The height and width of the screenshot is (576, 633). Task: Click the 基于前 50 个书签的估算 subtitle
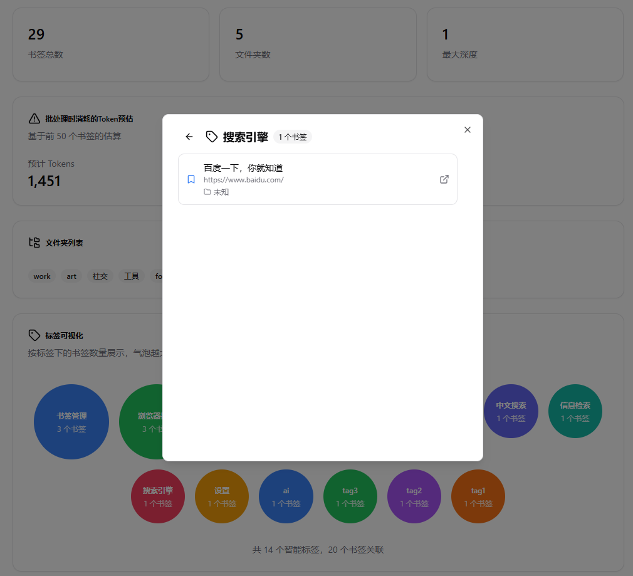pos(75,136)
